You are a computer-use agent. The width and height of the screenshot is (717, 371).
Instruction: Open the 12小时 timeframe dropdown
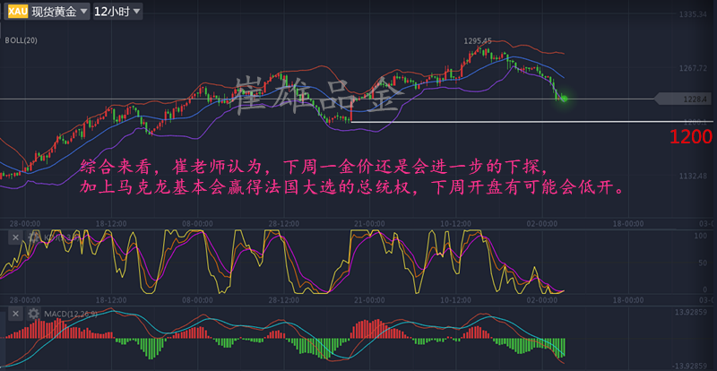pyautogui.click(x=117, y=12)
